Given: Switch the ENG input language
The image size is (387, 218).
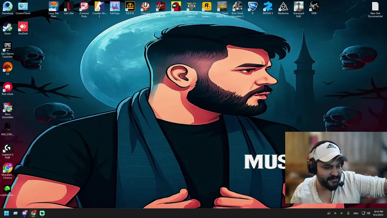Looking at the screenshot, I should (356, 213).
